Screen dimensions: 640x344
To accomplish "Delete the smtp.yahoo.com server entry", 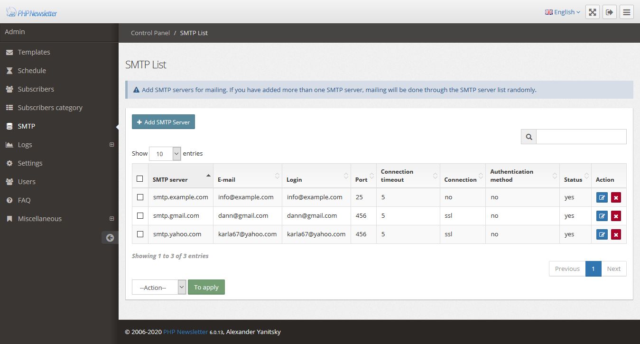I will point(616,234).
